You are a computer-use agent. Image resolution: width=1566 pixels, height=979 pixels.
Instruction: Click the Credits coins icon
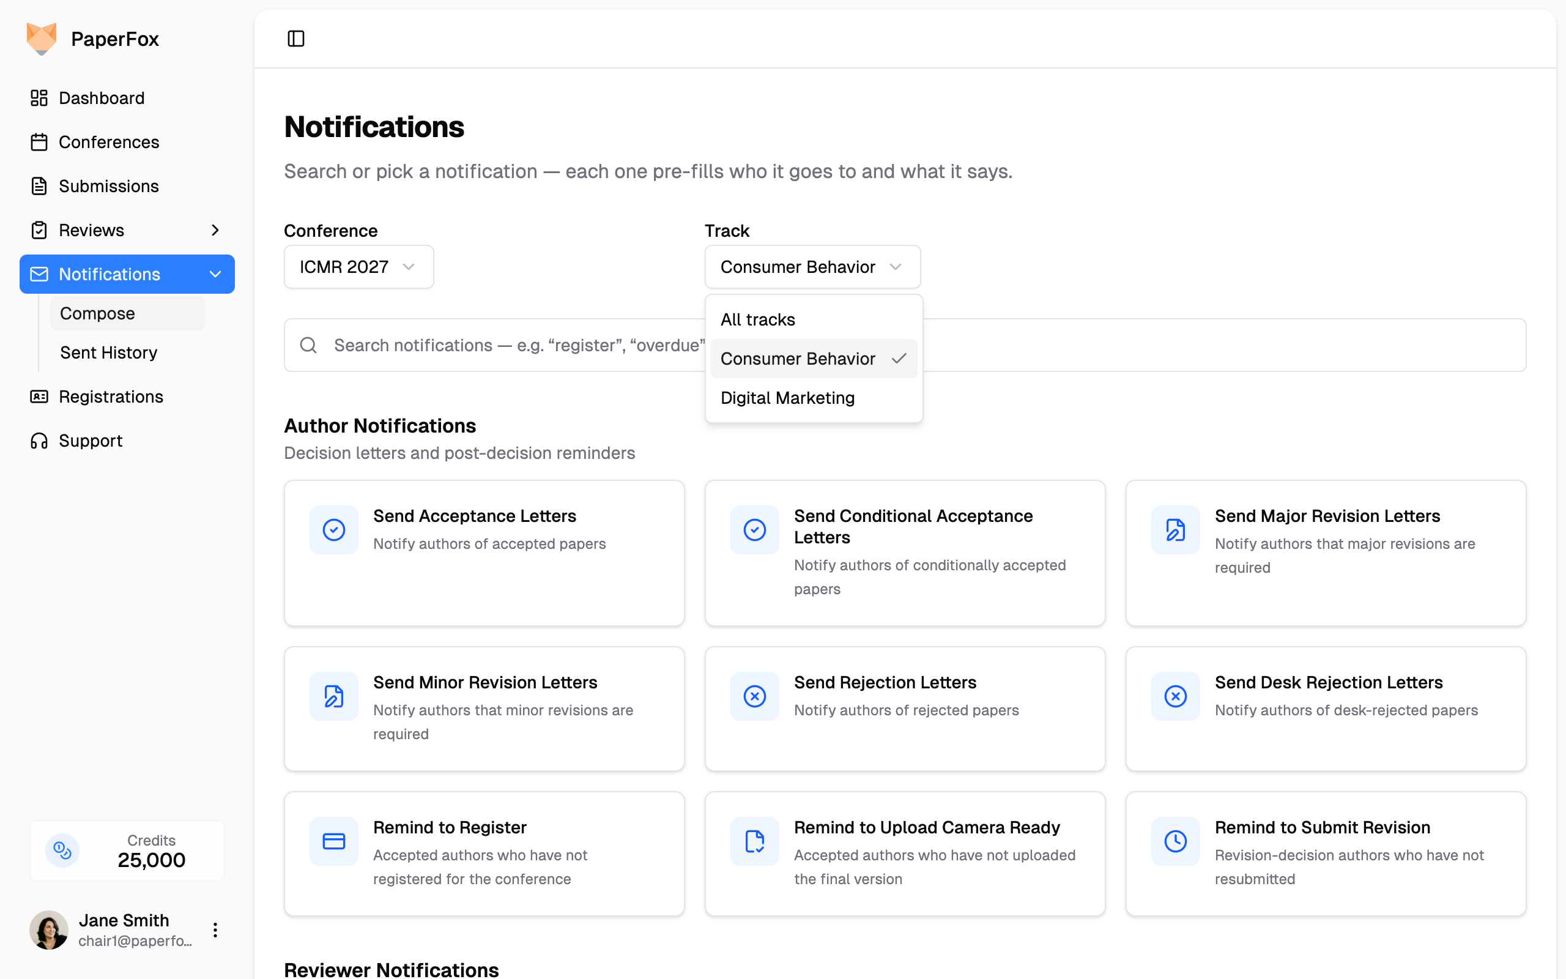coord(62,850)
